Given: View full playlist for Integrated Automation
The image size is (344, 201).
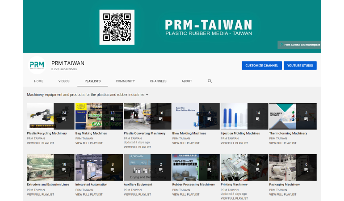Looking at the screenshot, I should pos(89,194).
